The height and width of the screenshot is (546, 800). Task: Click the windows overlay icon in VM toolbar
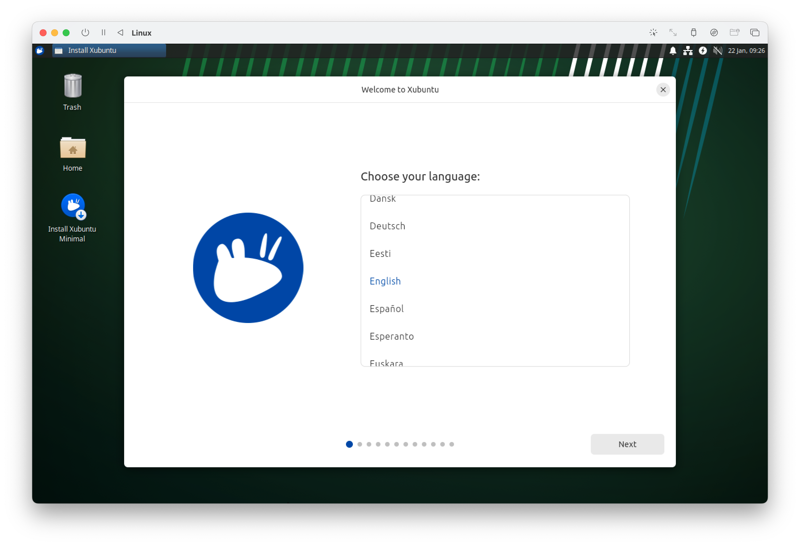click(755, 33)
